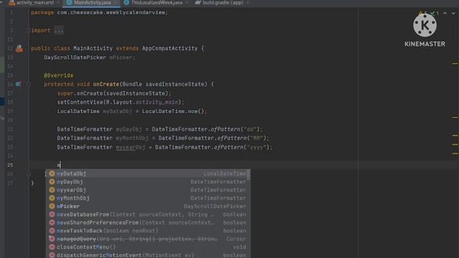This screenshot has height=258, width=459.
Task: Expand the collapsed import statements
Action: [59, 30]
